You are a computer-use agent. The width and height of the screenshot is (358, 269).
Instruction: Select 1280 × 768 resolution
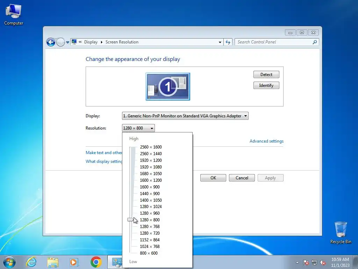(150, 226)
